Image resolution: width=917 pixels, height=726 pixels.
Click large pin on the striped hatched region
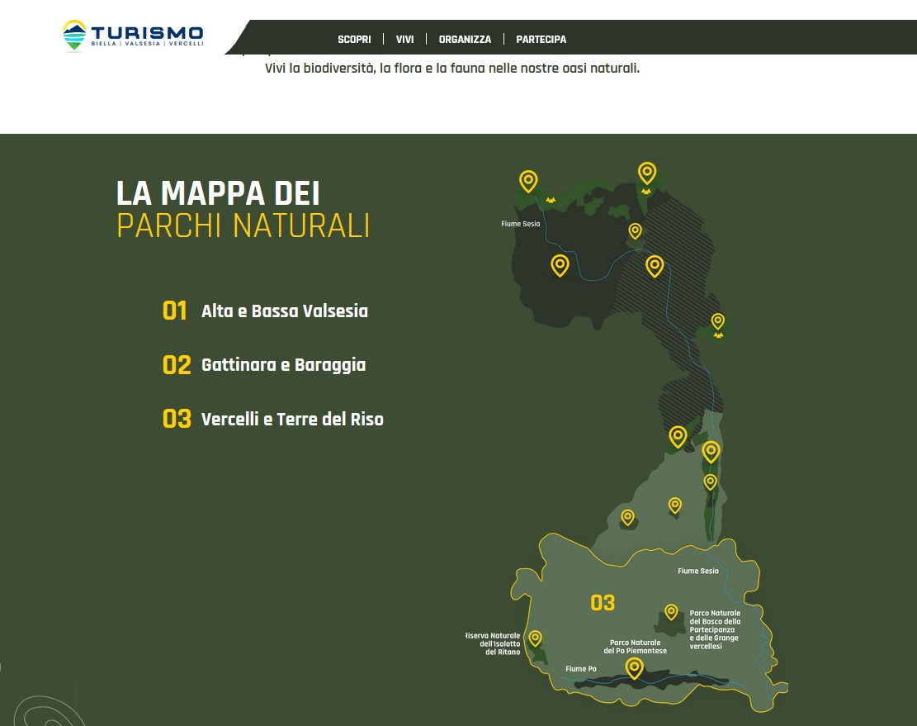(655, 264)
